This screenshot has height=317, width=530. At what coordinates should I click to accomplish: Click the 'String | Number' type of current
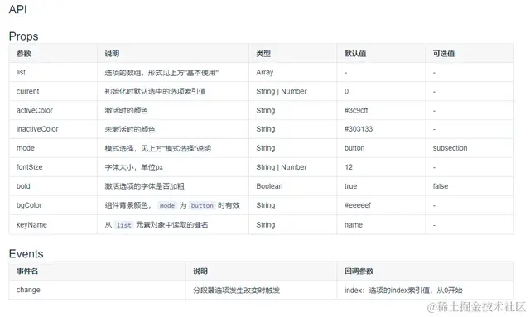(x=282, y=91)
